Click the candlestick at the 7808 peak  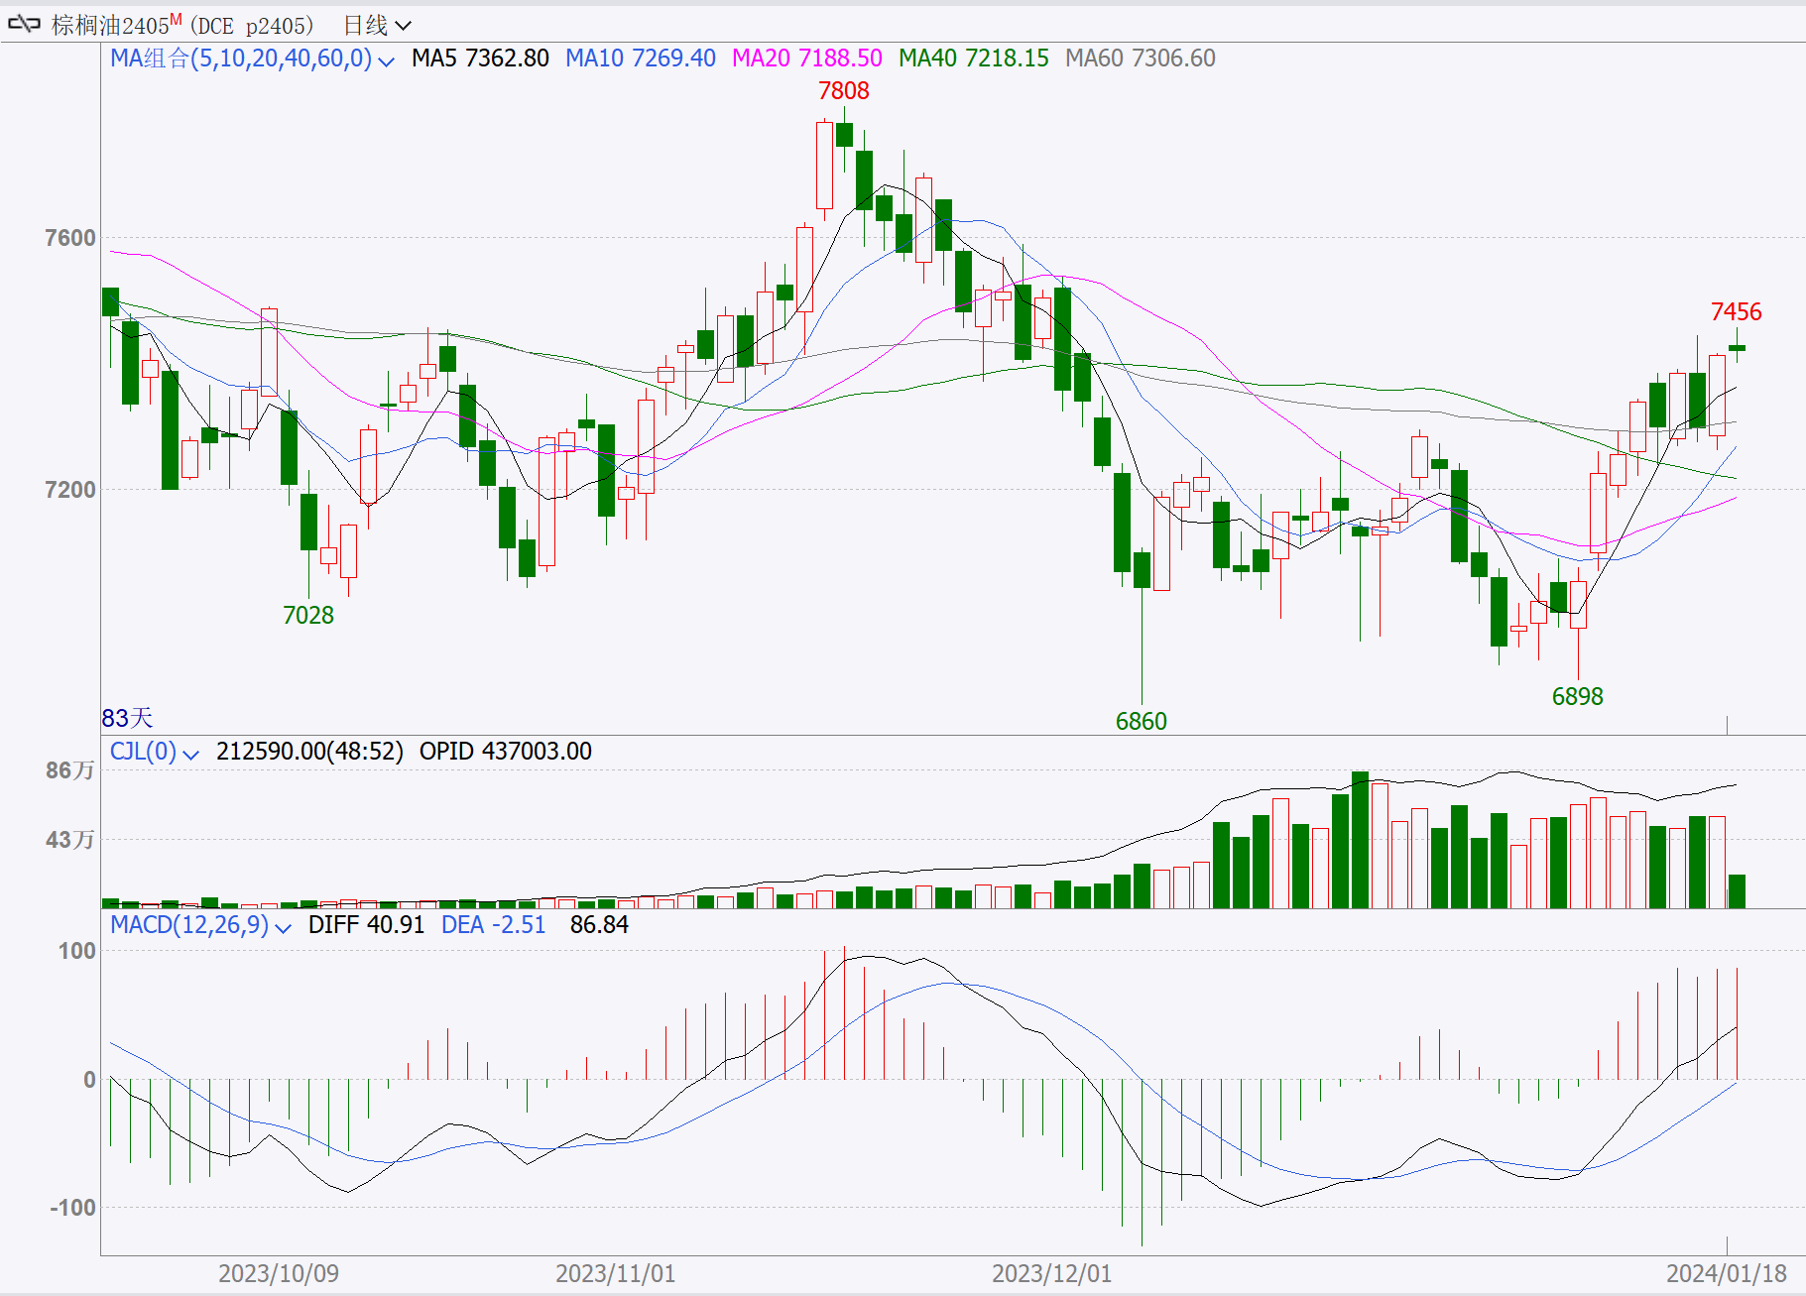point(844,134)
